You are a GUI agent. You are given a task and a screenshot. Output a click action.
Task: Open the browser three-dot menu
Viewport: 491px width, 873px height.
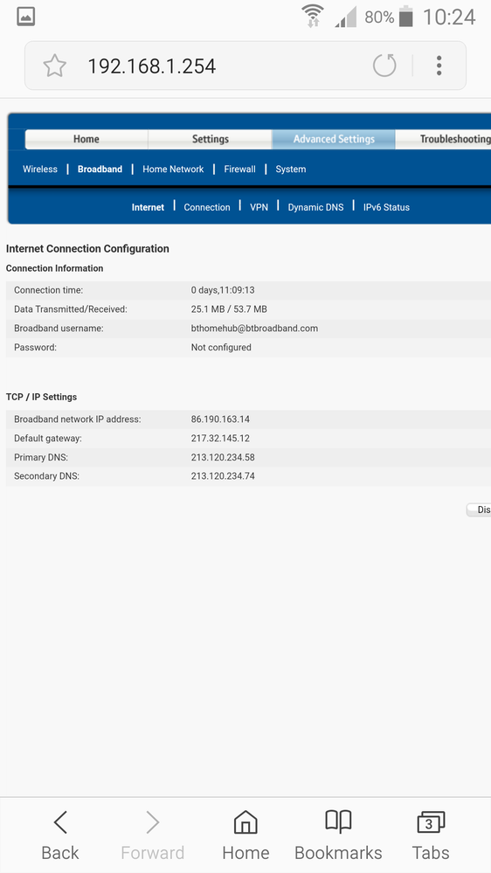(439, 66)
